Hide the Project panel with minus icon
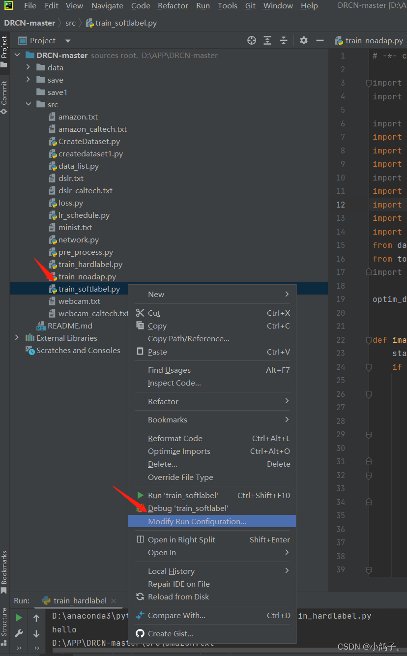The width and height of the screenshot is (407, 656). click(320, 40)
